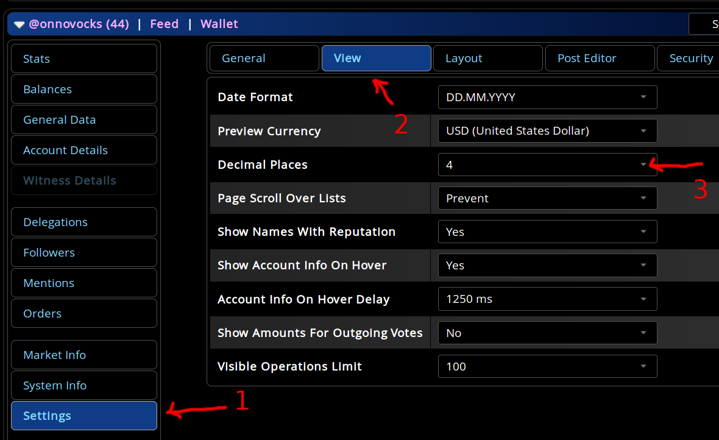The image size is (719, 440).
Task: Switch to the General settings tab
Action: pyautogui.click(x=264, y=59)
